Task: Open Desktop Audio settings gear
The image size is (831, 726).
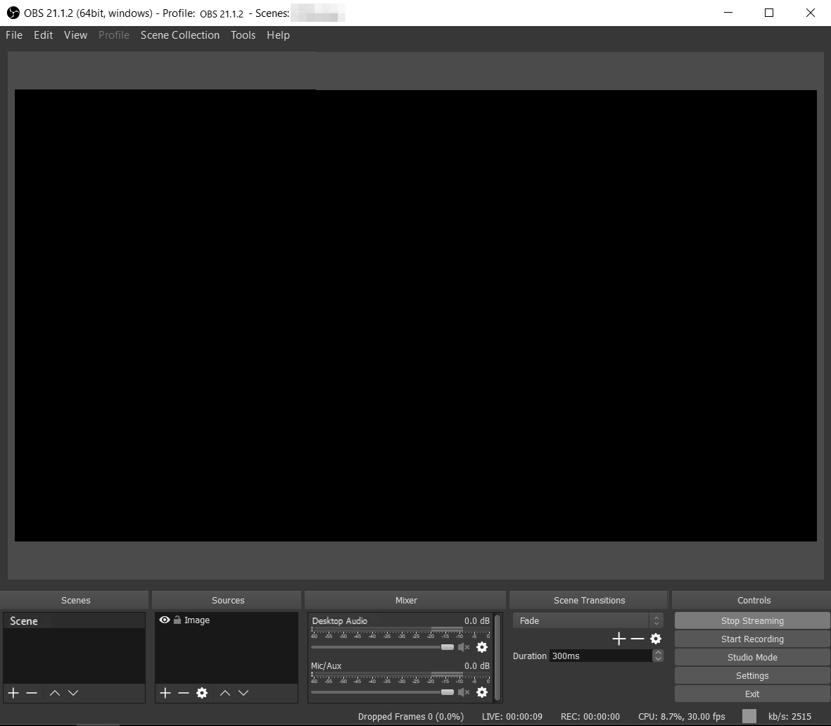Action: coord(482,647)
